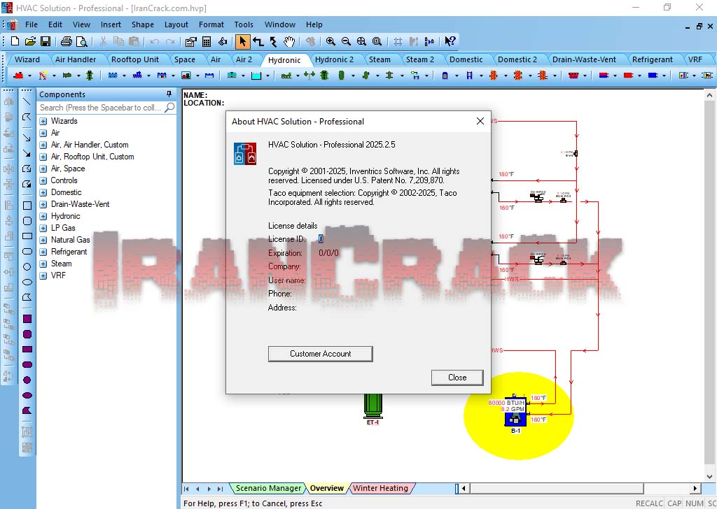Viewport: 717px width, 509px height.
Task: Switch to the Steam toolbar tab
Action: click(380, 59)
